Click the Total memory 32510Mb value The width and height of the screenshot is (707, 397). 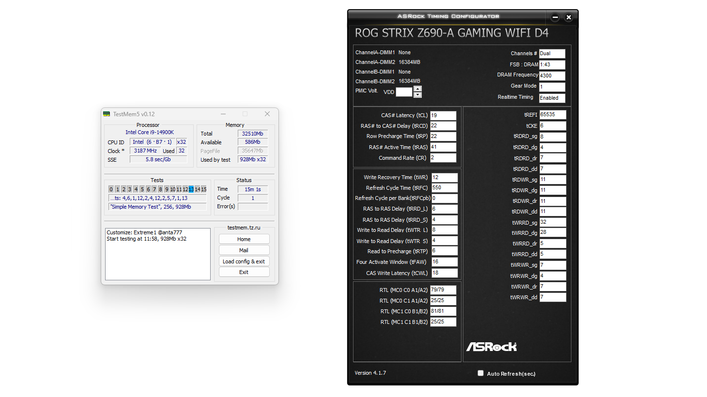[x=253, y=134]
